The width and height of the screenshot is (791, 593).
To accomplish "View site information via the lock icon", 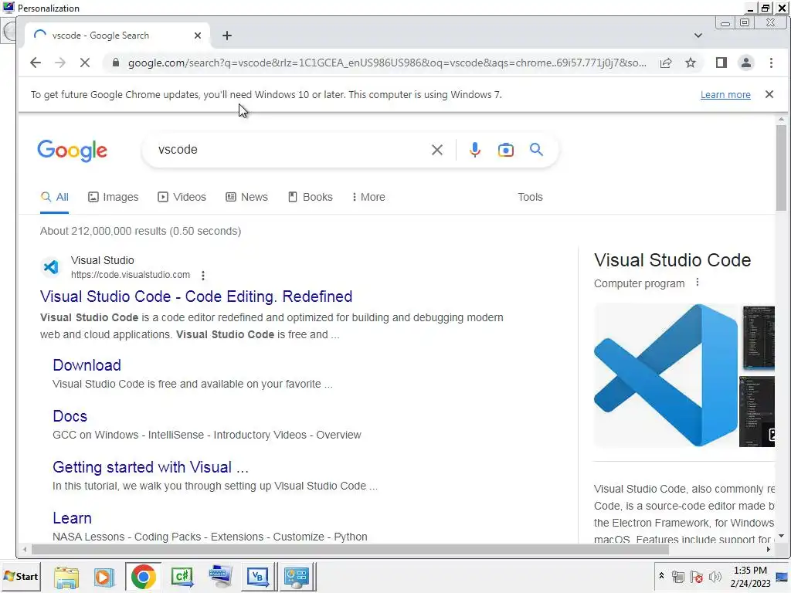I will coord(116,63).
